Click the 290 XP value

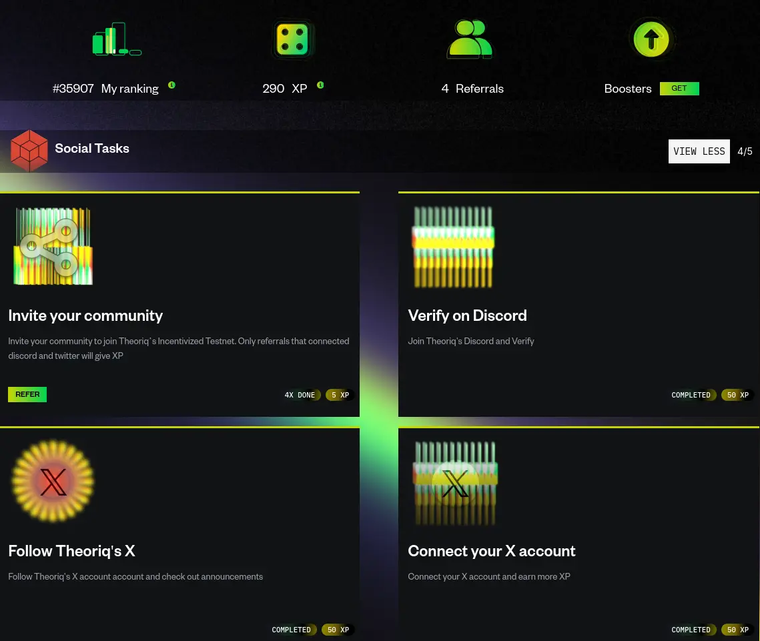pos(285,89)
